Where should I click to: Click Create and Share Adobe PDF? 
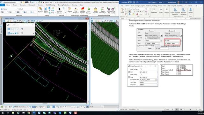(175, 11)
